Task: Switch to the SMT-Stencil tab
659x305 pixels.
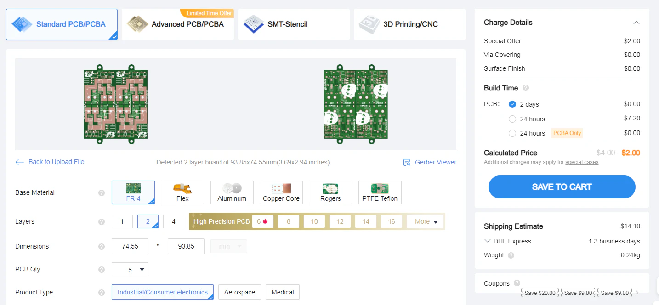Action: pos(294,24)
